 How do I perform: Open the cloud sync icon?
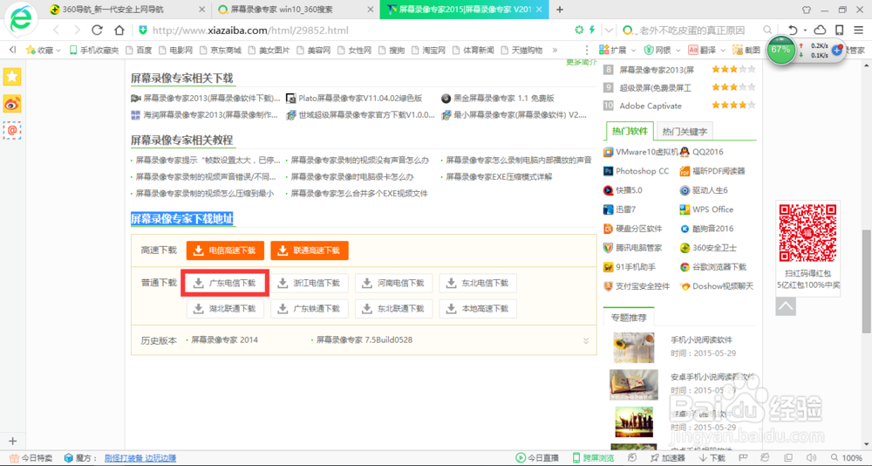tap(821, 30)
